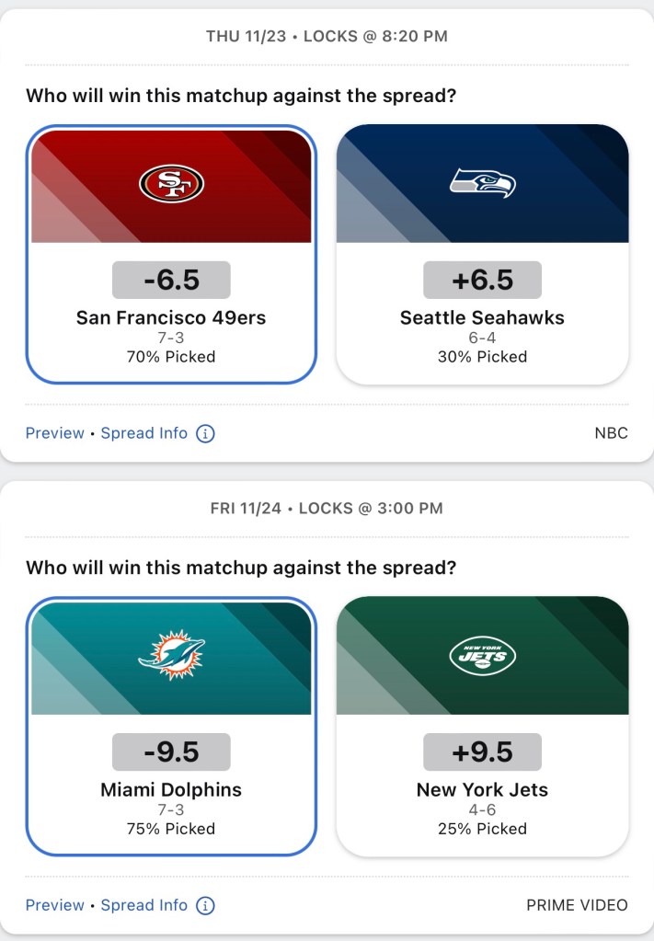654x941 pixels.
Task: Click the San Francisco 49ers logo
Action: pos(172,184)
